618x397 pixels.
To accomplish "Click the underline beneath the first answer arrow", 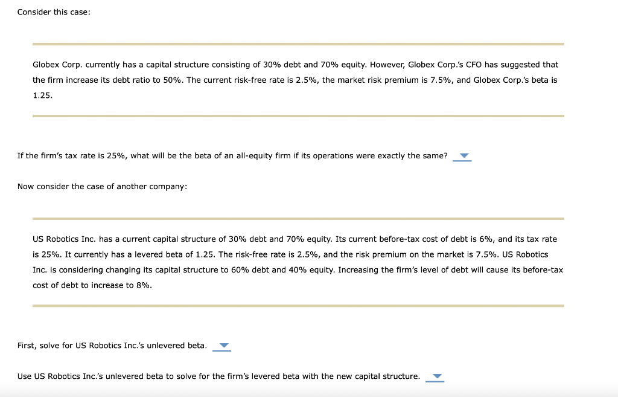I will coord(462,161).
